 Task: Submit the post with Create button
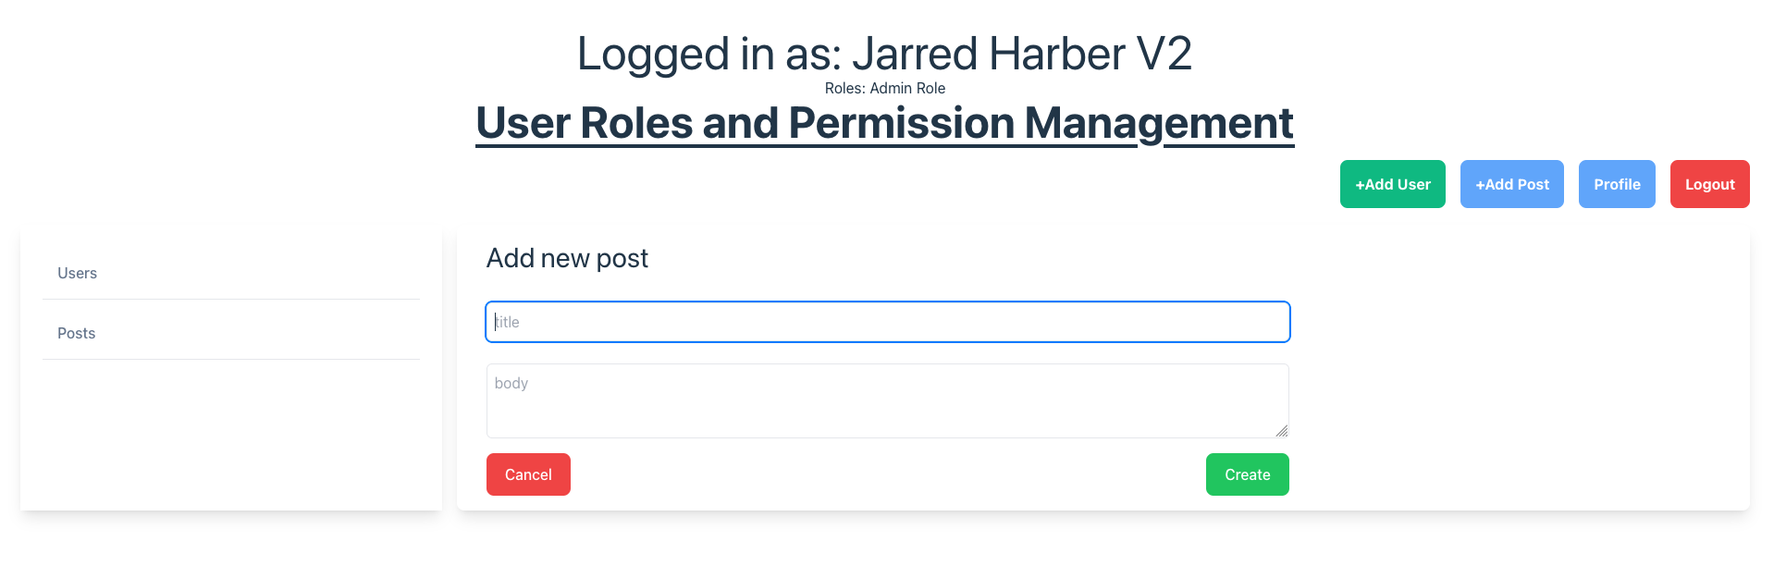(x=1247, y=474)
